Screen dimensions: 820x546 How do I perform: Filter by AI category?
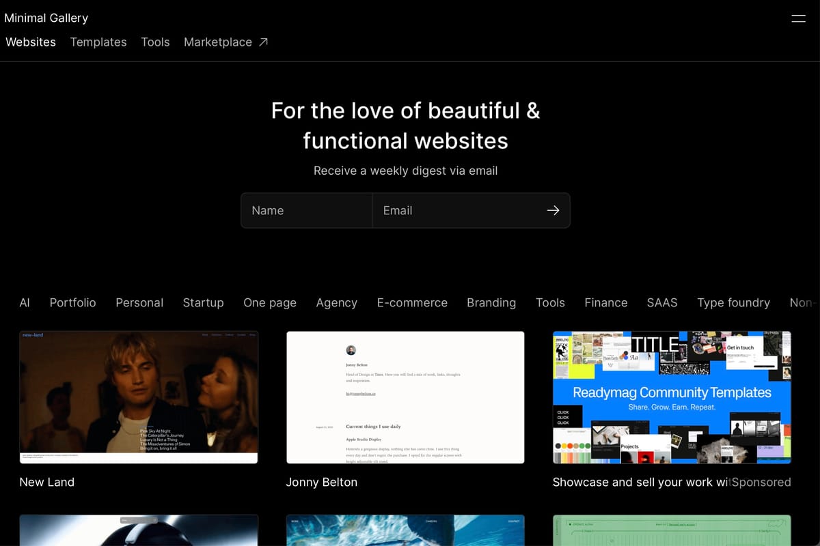pos(25,302)
